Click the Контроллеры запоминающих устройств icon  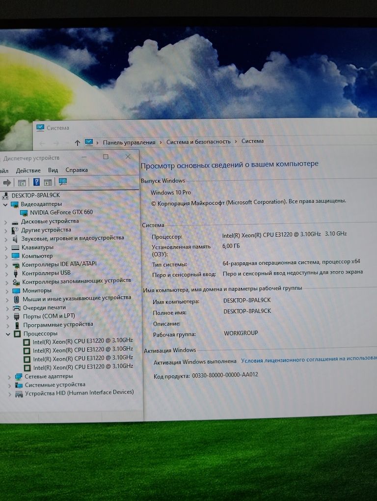pyautogui.click(x=16, y=282)
